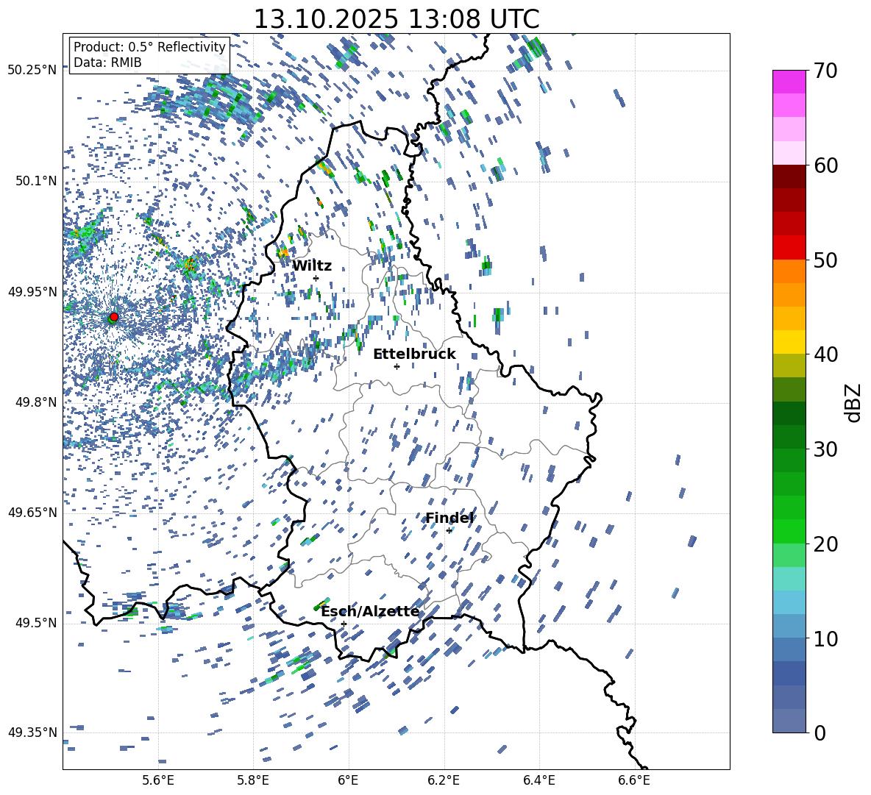The width and height of the screenshot is (871, 795).
Task: Click the Wiltz cross marker
Action: click(x=316, y=278)
